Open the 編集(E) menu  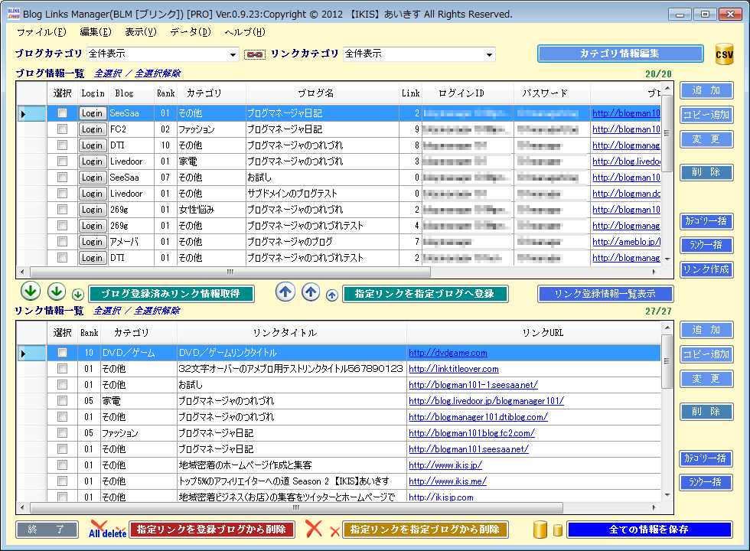click(96, 32)
